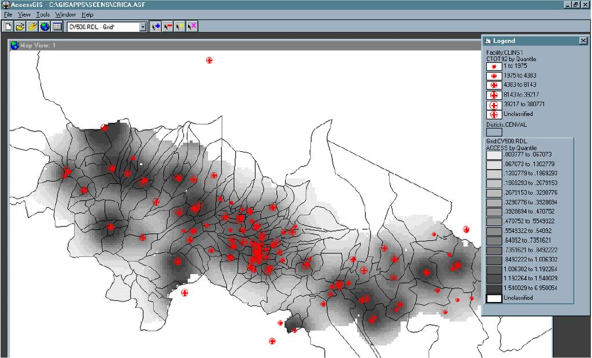Open a map view with the globe icon
Image resolution: width=592 pixels, height=358 pixels.
pyautogui.click(x=45, y=27)
